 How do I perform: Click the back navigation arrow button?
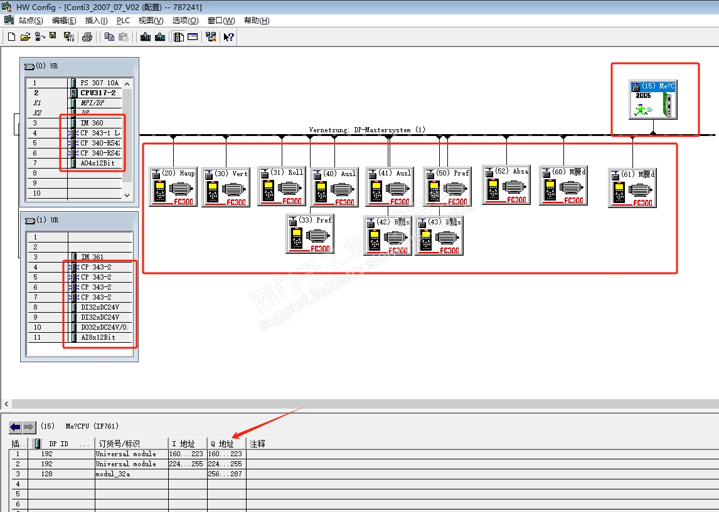pyautogui.click(x=15, y=427)
